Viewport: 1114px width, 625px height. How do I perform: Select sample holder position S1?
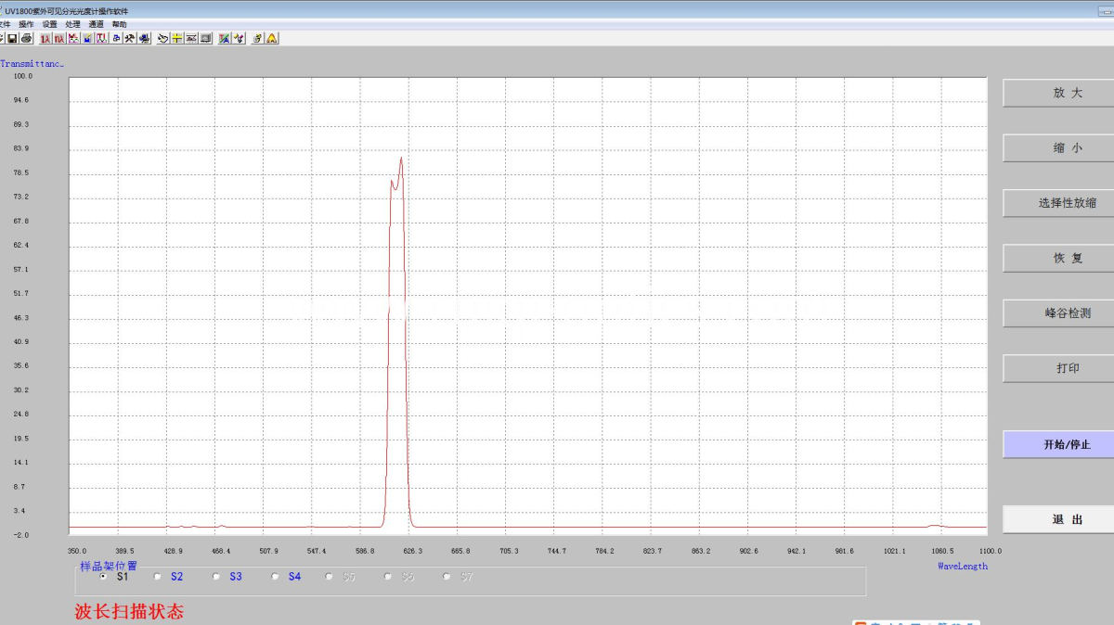(103, 577)
